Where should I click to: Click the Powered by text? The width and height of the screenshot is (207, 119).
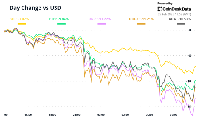pyautogui.click(x=165, y=4)
